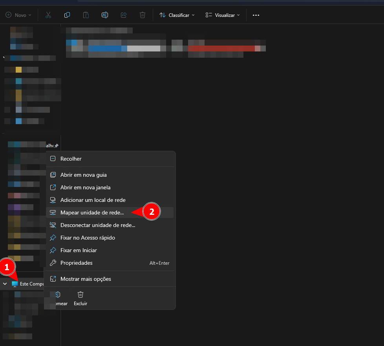
Task: Select Fixar no Acesso rápido
Action: pos(88,238)
